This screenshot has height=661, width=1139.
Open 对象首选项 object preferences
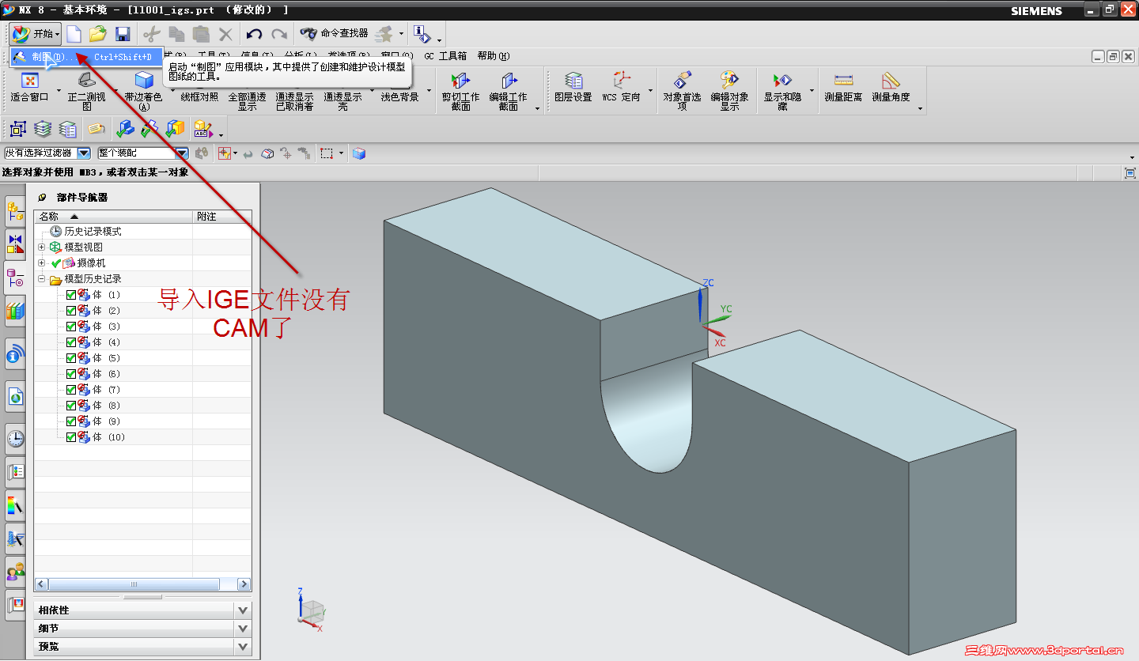[682, 91]
